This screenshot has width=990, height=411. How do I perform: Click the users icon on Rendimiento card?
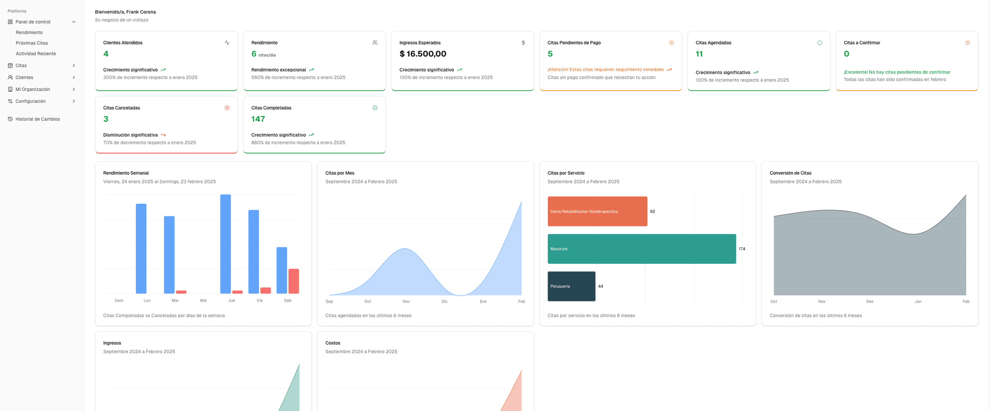pyautogui.click(x=375, y=43)
